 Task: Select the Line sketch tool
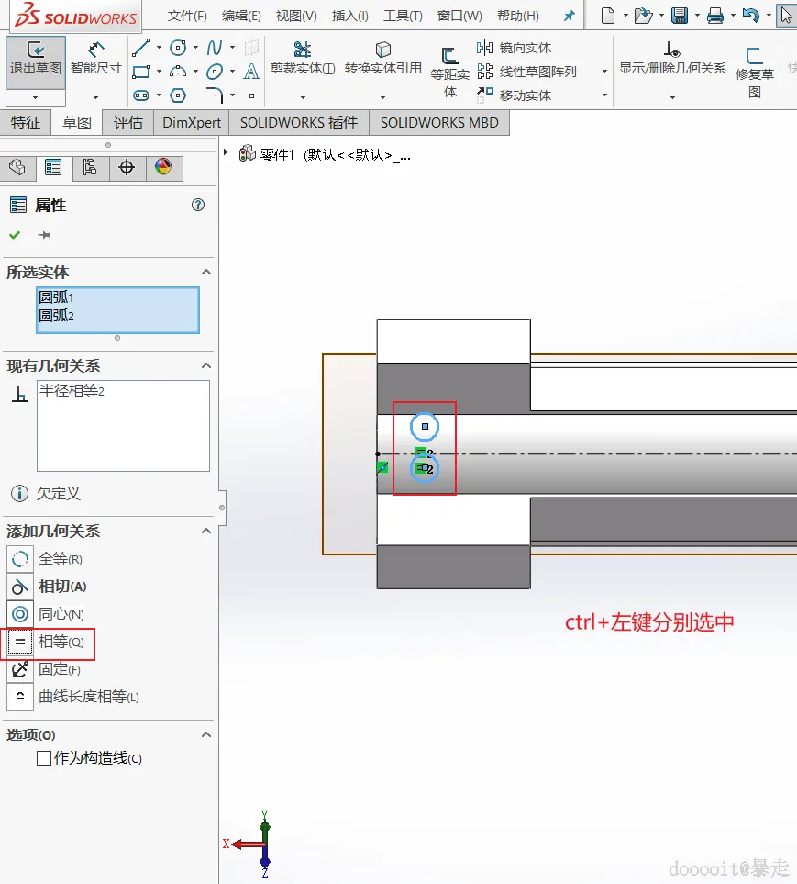[x=141, y=48]
